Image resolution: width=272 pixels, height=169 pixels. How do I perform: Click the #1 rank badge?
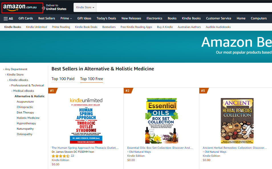click(x=52, y=91)
